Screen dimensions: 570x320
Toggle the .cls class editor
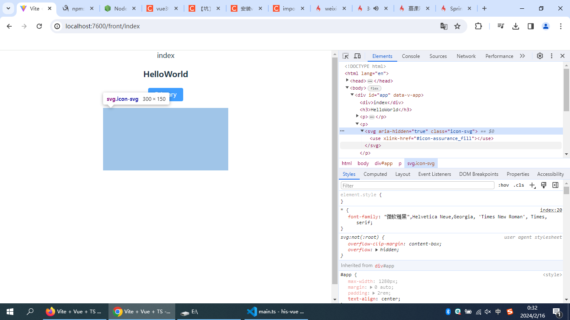coord(519,185)
